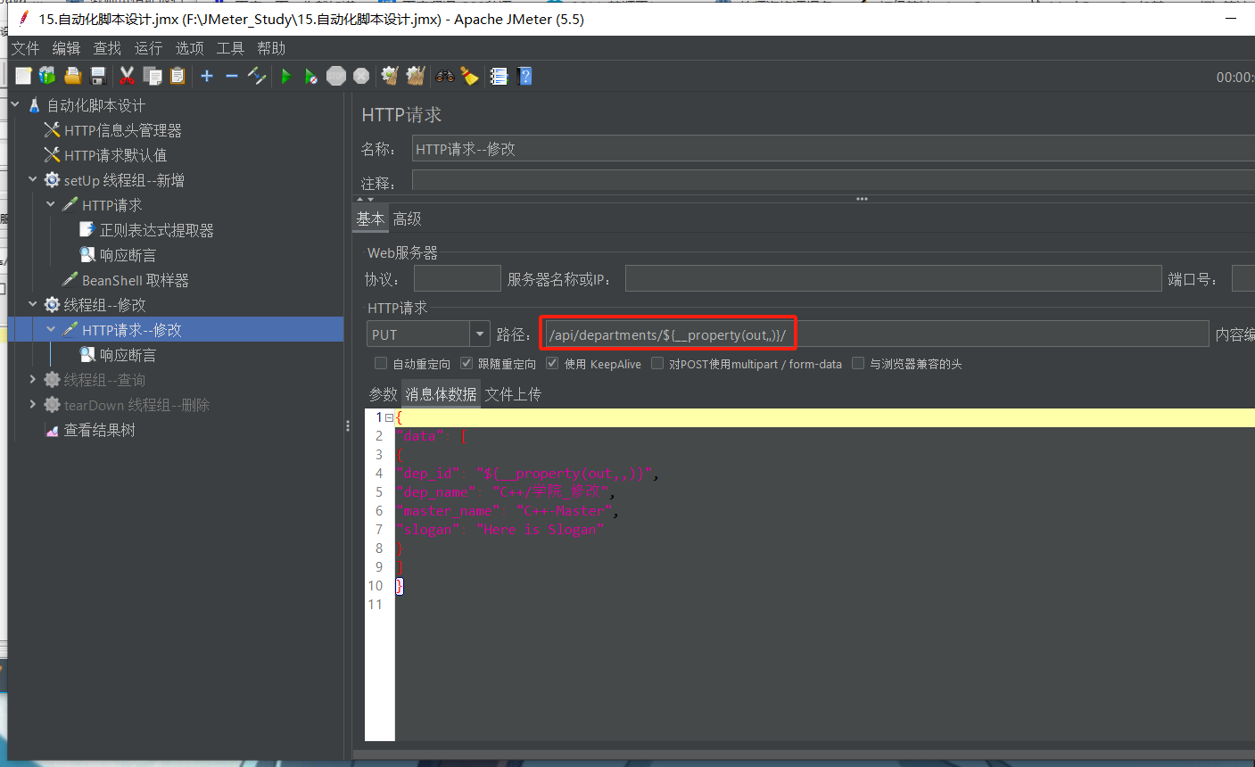Open the 帮助 menu

(x=271, y=48)
